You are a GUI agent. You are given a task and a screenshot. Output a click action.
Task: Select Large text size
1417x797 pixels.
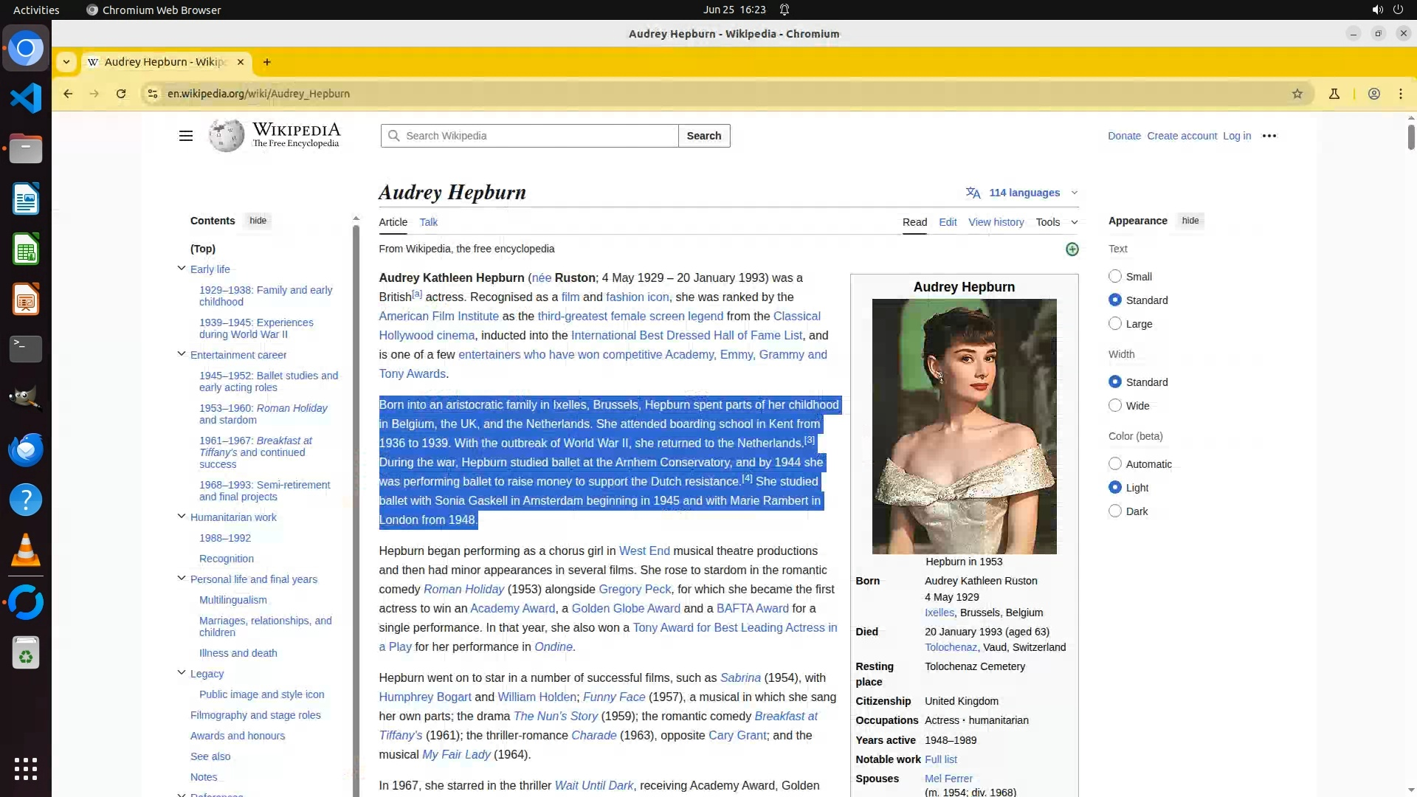[1115, 324]
